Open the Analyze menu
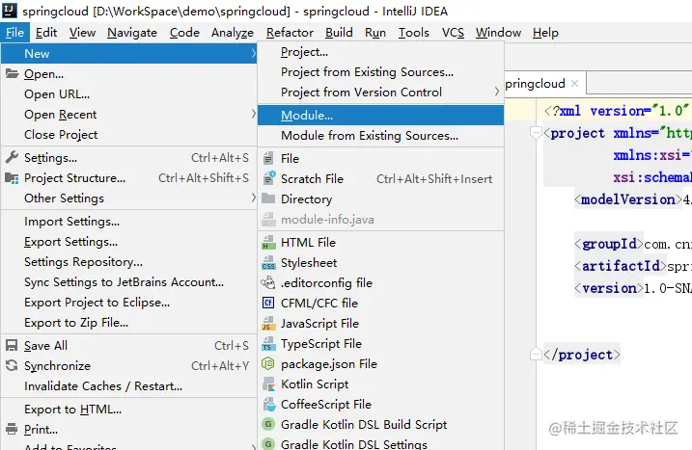The image size is (692, 450). tap(233, 33)
